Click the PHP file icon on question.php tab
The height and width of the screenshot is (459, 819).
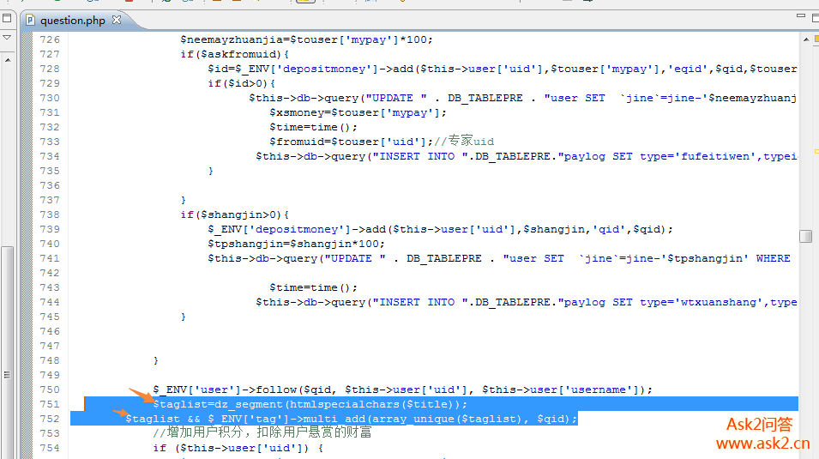pos(31,20)
